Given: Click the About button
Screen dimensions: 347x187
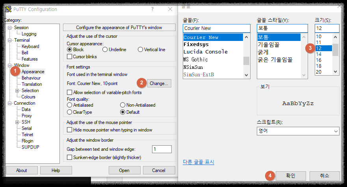Looking at the screenshot, I should point(22,170).
